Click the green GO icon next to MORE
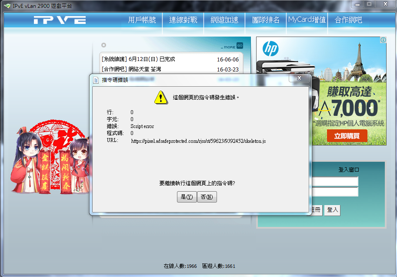The image size is (397, 277). [x=240, y=46]
